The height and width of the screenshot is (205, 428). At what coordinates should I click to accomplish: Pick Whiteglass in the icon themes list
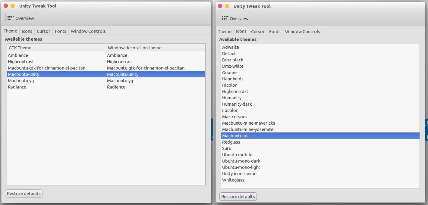coord(233,180)
